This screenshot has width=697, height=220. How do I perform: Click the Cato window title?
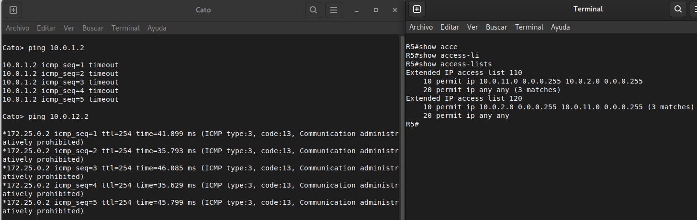(203, 10)
